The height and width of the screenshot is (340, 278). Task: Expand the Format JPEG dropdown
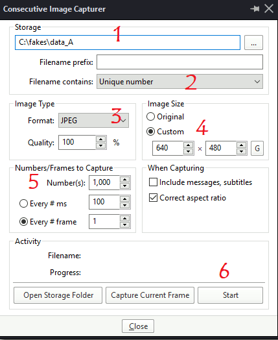(93, 120)
